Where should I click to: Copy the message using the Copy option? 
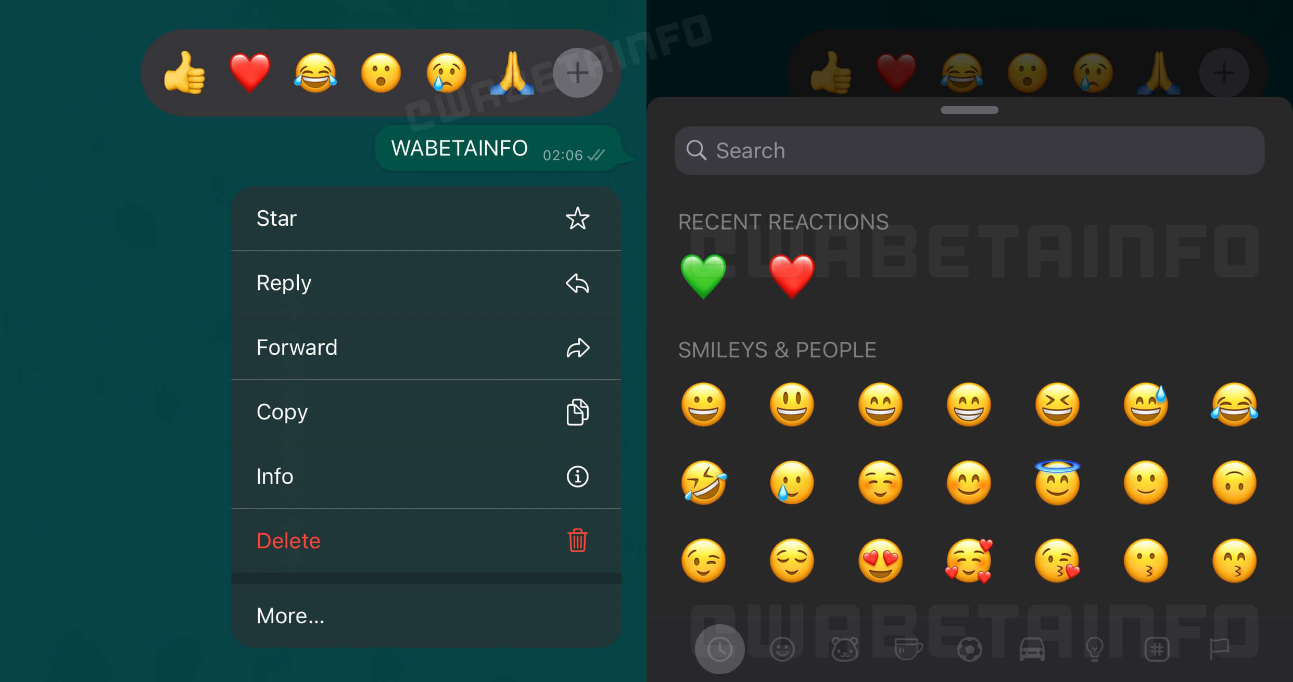pos(426,412)
